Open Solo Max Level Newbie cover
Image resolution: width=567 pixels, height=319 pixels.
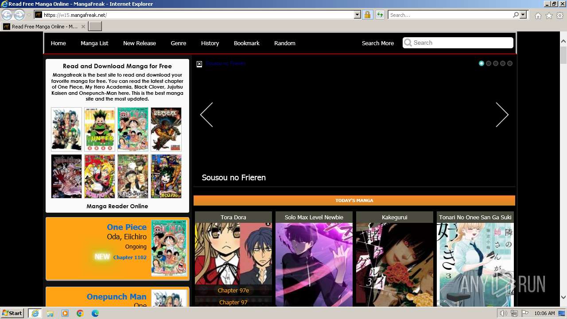click(x=314, y=265)
